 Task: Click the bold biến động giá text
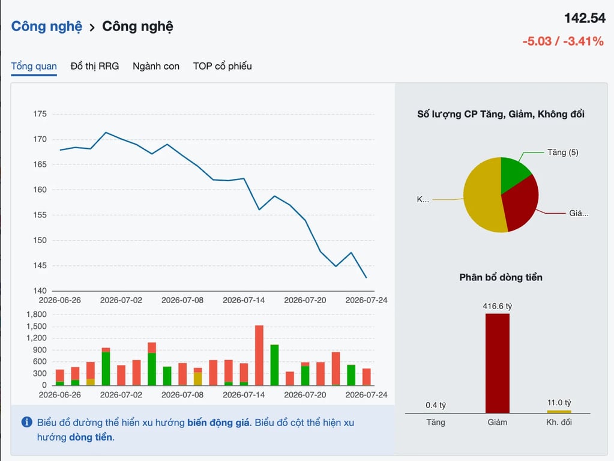pos(218,423)
